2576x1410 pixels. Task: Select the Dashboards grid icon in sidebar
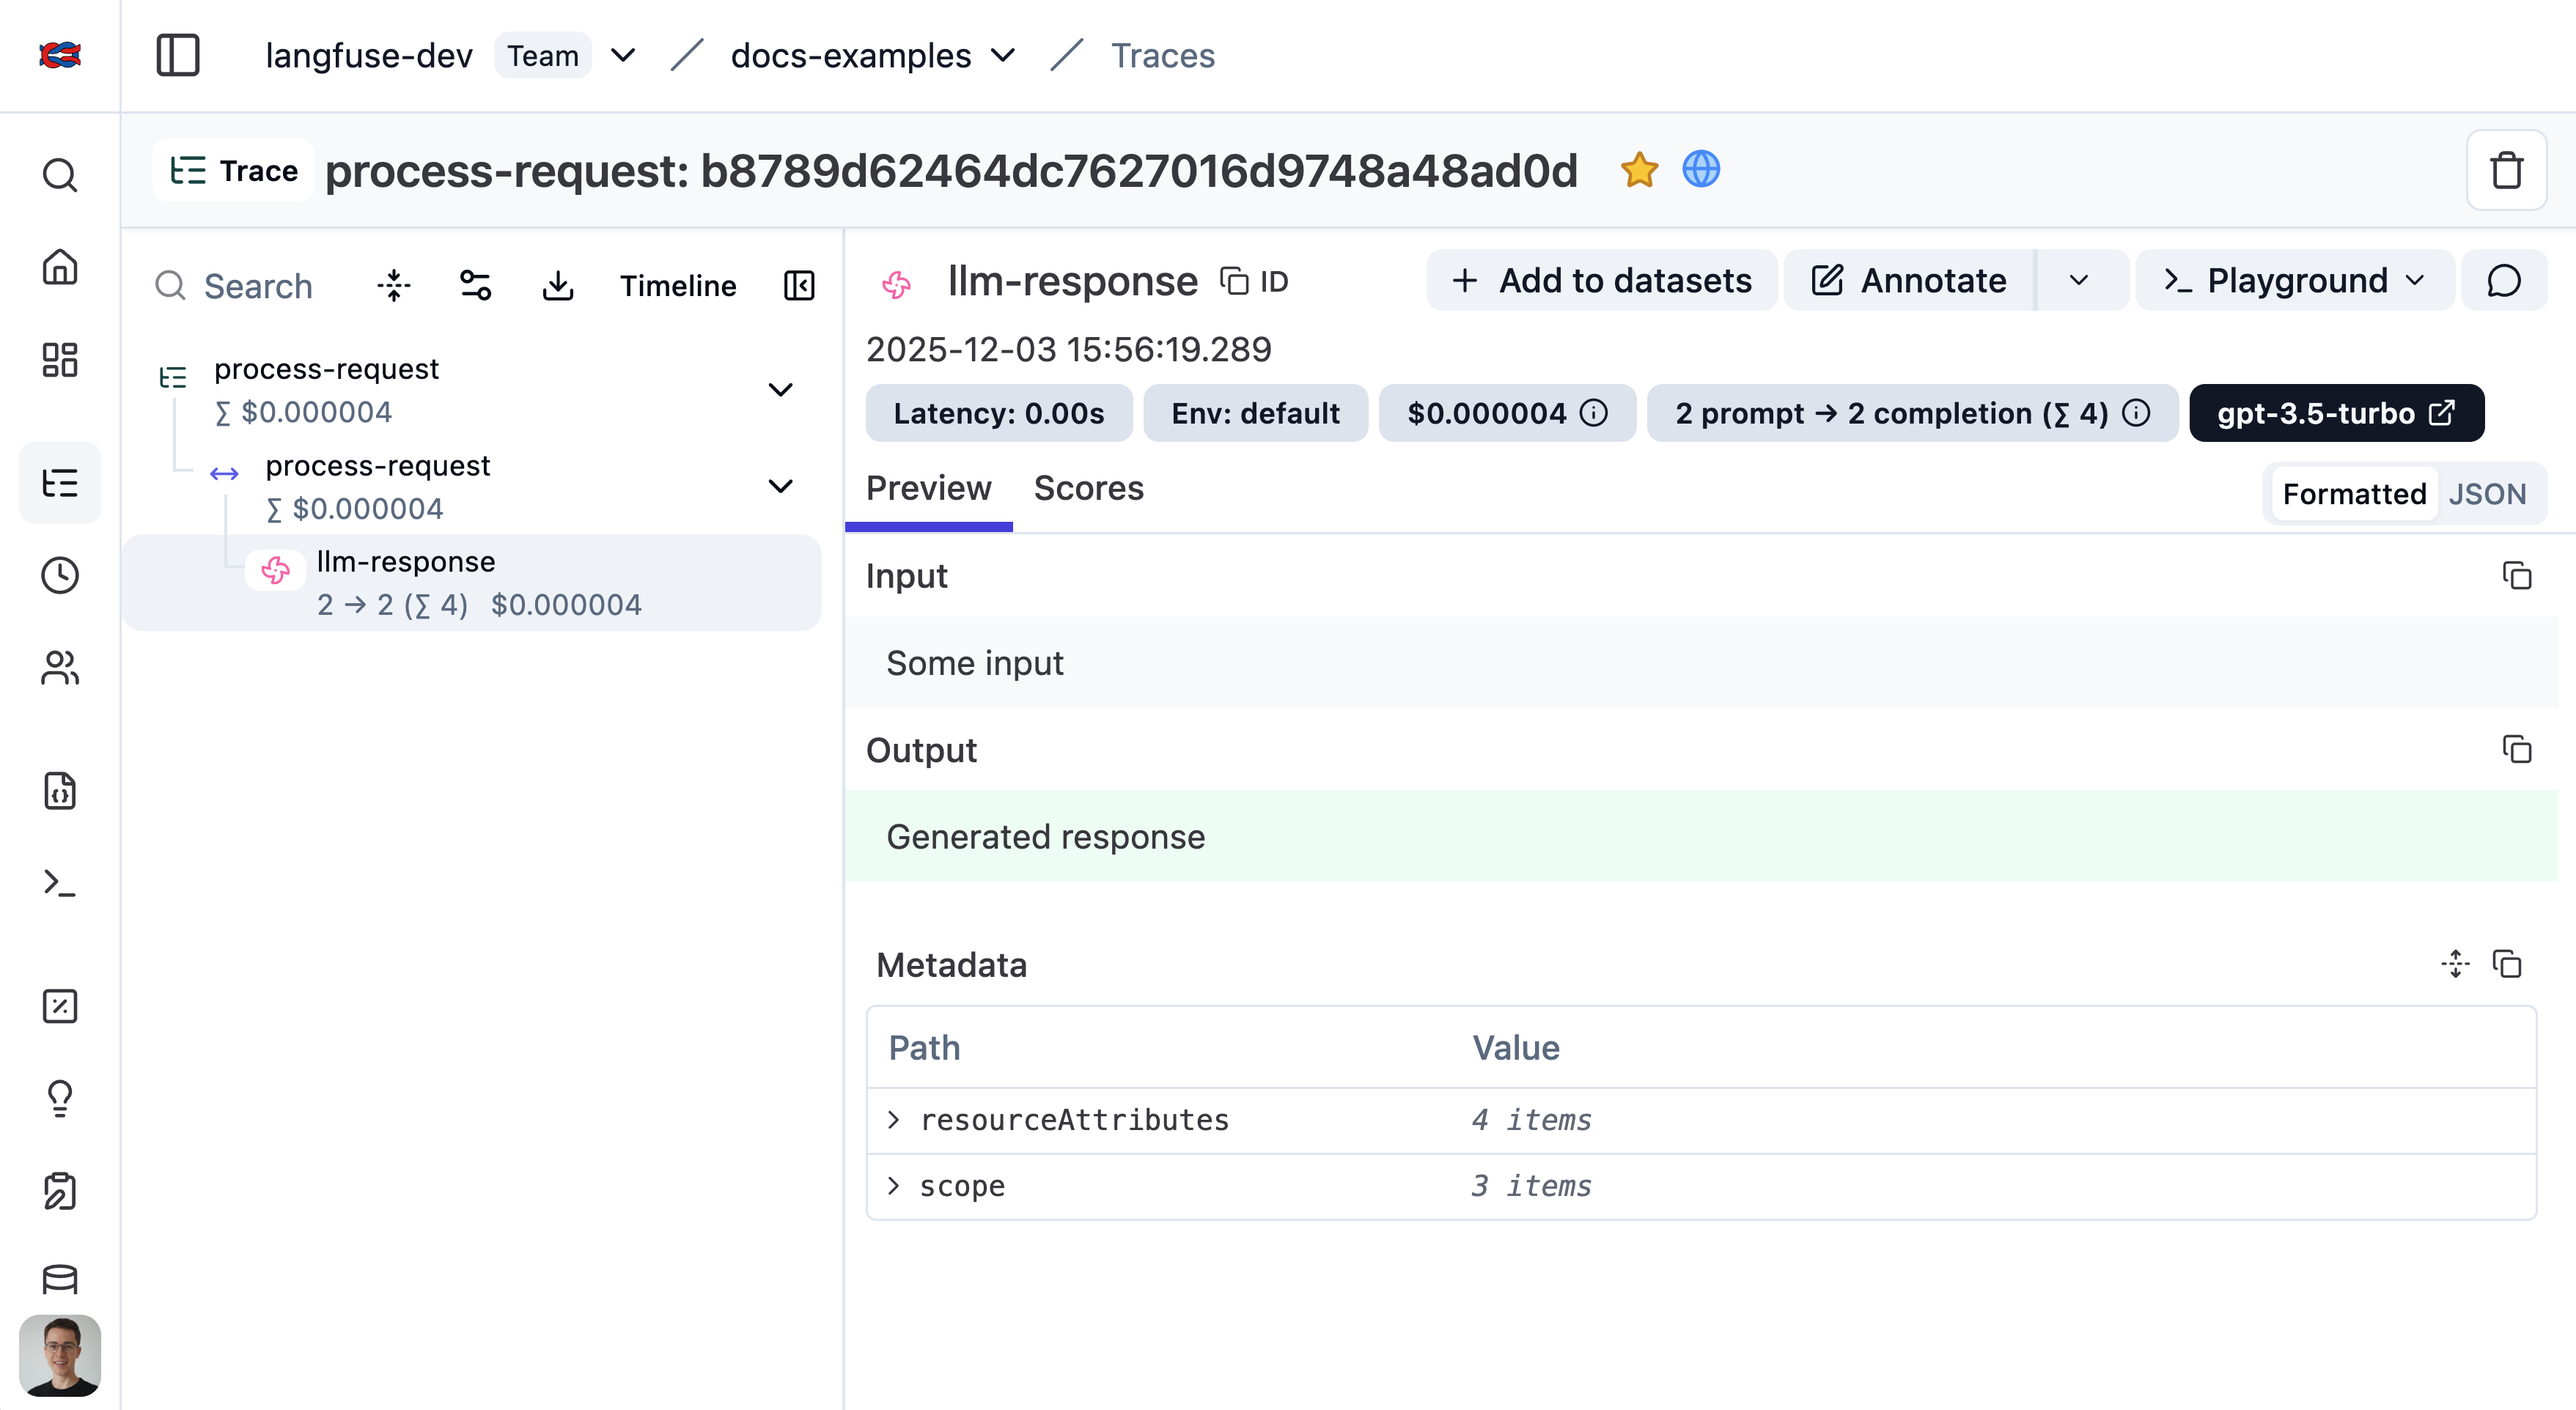click(x=59, y=360)
